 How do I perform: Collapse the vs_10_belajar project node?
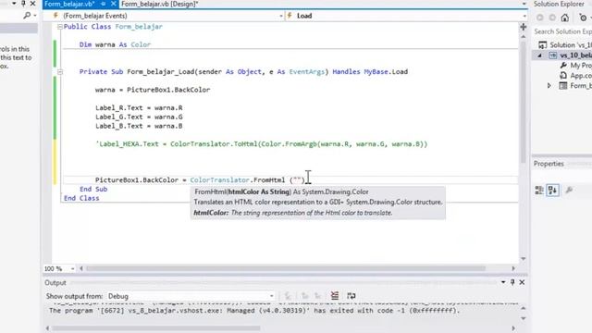pyautogui.click(x=540, y=55)
